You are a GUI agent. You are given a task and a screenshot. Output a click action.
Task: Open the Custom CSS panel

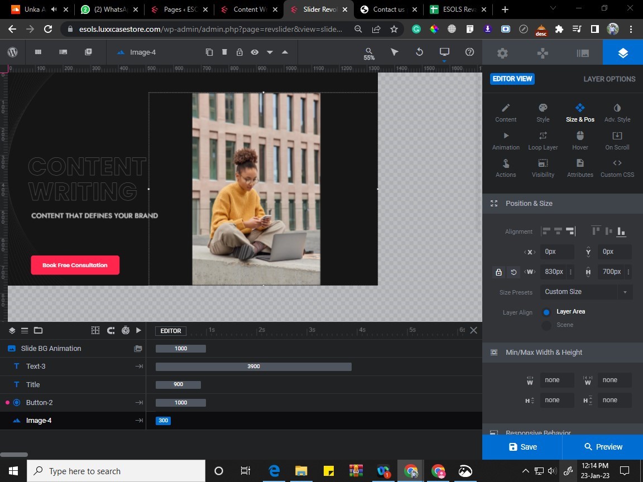point(617,167)
